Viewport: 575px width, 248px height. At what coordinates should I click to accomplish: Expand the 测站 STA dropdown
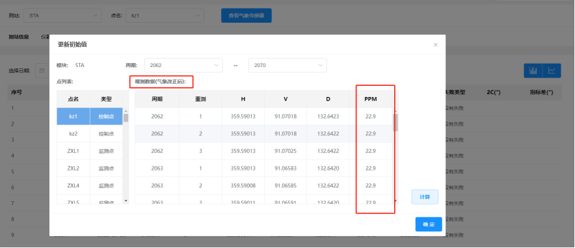click(62, 16)
